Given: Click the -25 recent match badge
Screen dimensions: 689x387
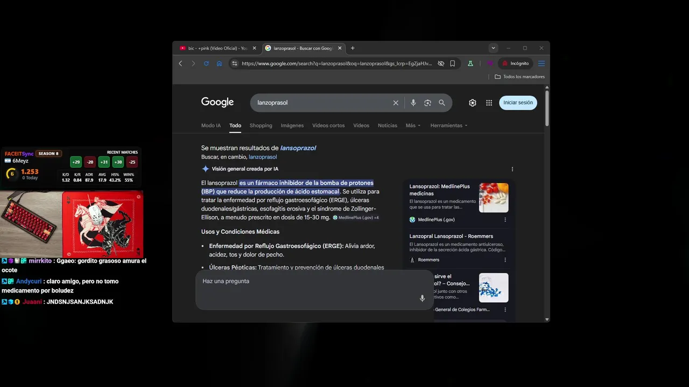Looking at the screenshot, I should click(132, 162).
